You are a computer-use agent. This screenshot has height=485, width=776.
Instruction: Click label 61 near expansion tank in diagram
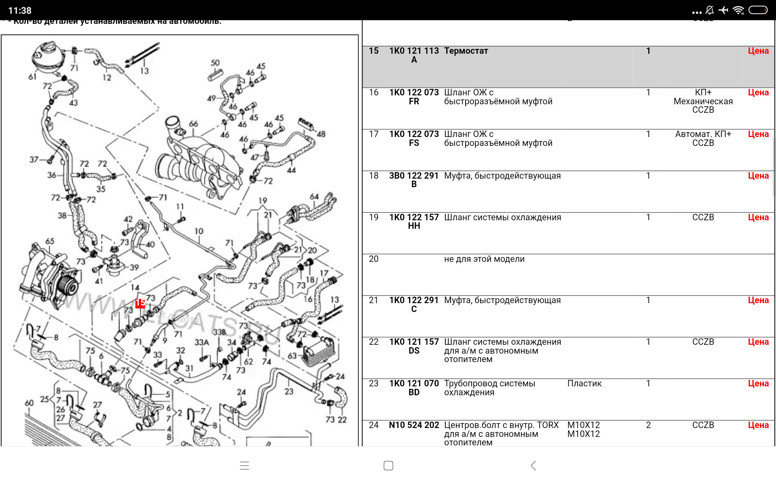point(32,77)
